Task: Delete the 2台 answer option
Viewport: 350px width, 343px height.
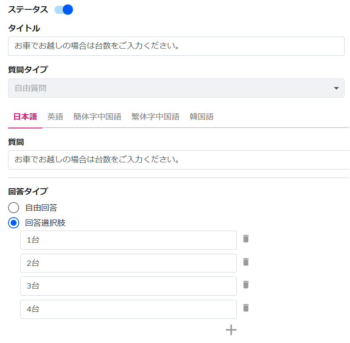Action: (x=246, y=262)
